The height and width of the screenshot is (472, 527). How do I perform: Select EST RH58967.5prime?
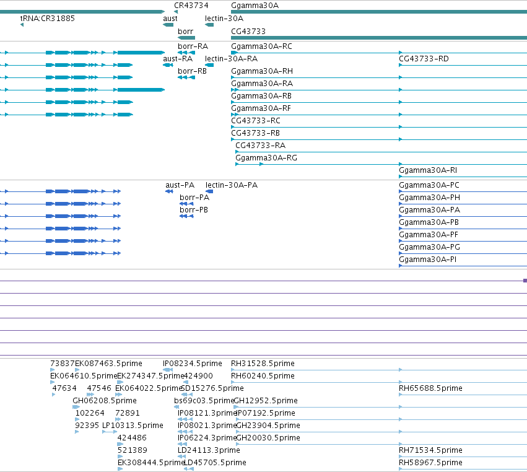point(430,463)
